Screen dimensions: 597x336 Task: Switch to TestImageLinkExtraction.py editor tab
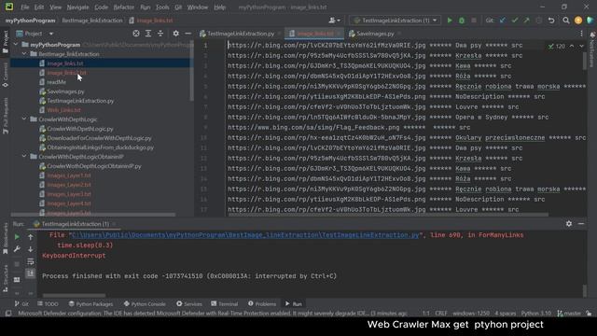point(241,34)
